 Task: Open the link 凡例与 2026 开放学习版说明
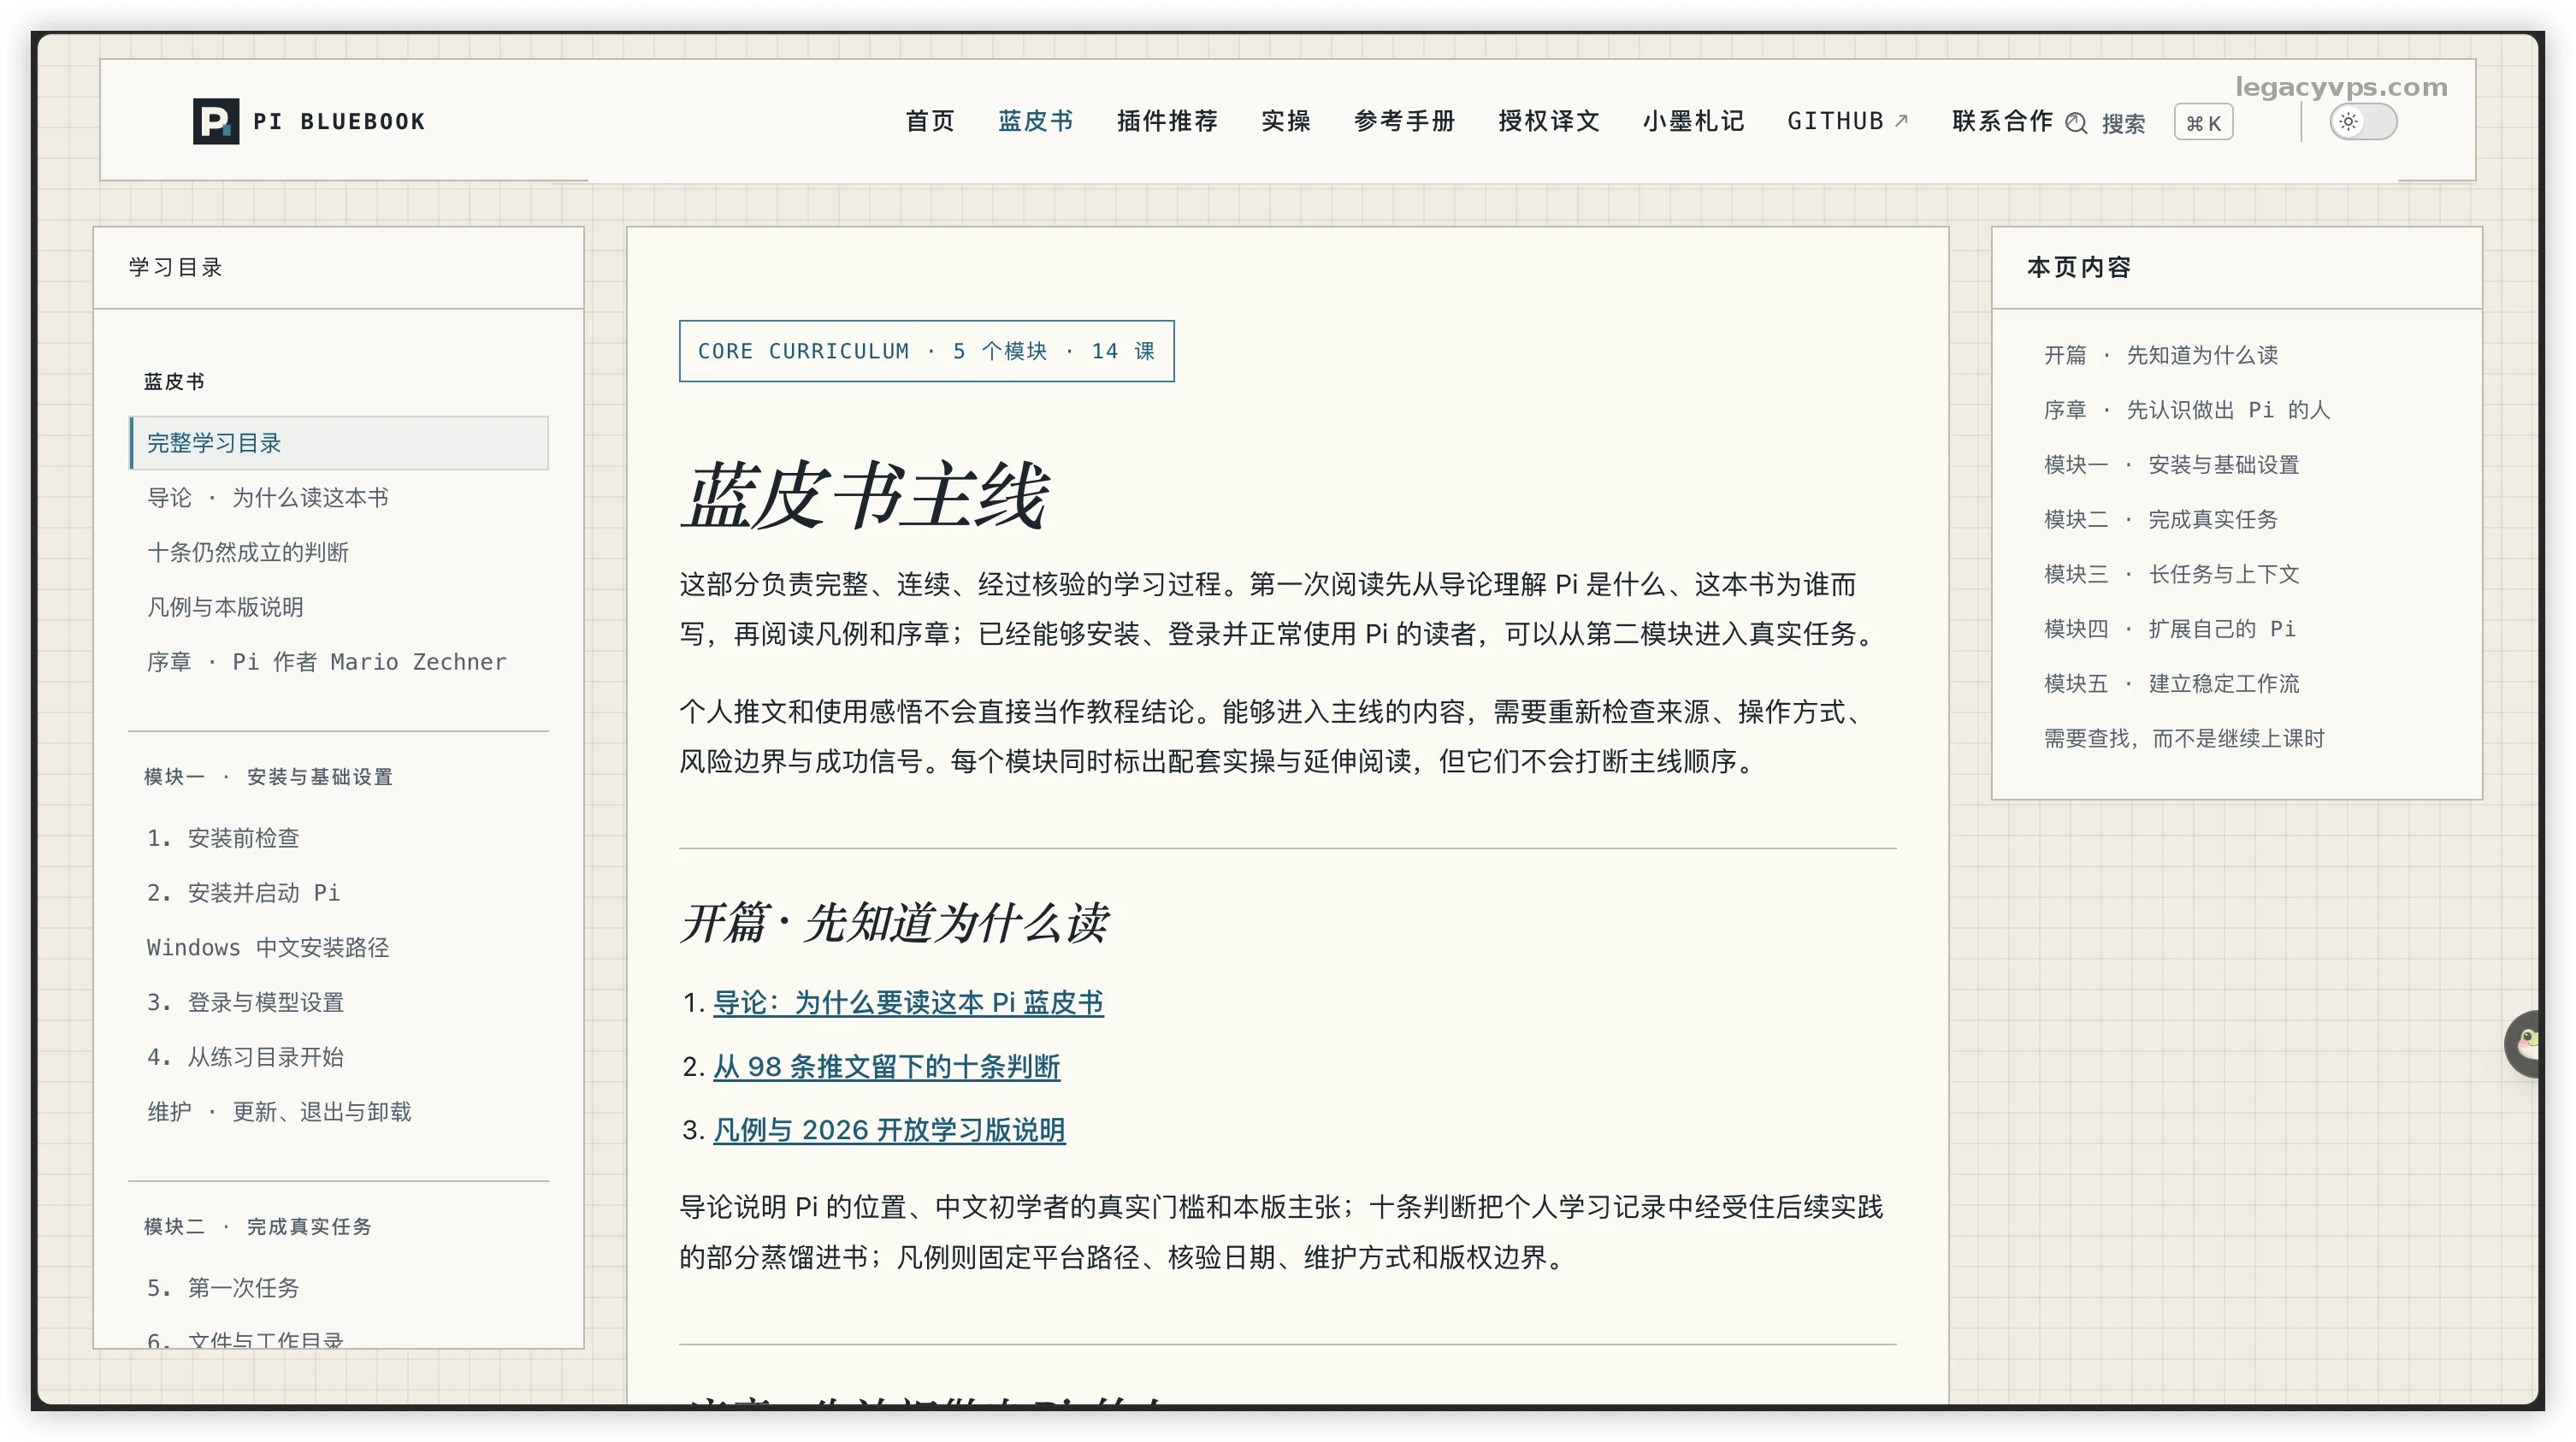pyautogui.click(x=889, y=1130)
